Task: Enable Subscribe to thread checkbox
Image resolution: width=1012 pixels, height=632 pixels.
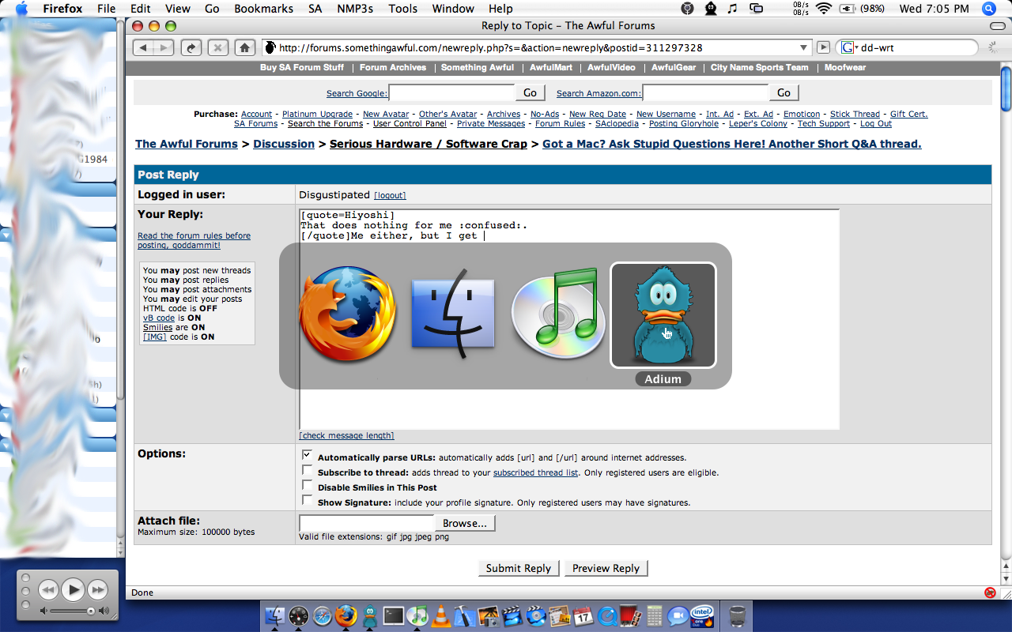Action: [x=307, y=471]
